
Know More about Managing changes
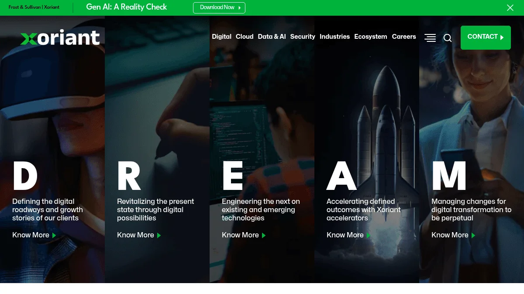453,235
